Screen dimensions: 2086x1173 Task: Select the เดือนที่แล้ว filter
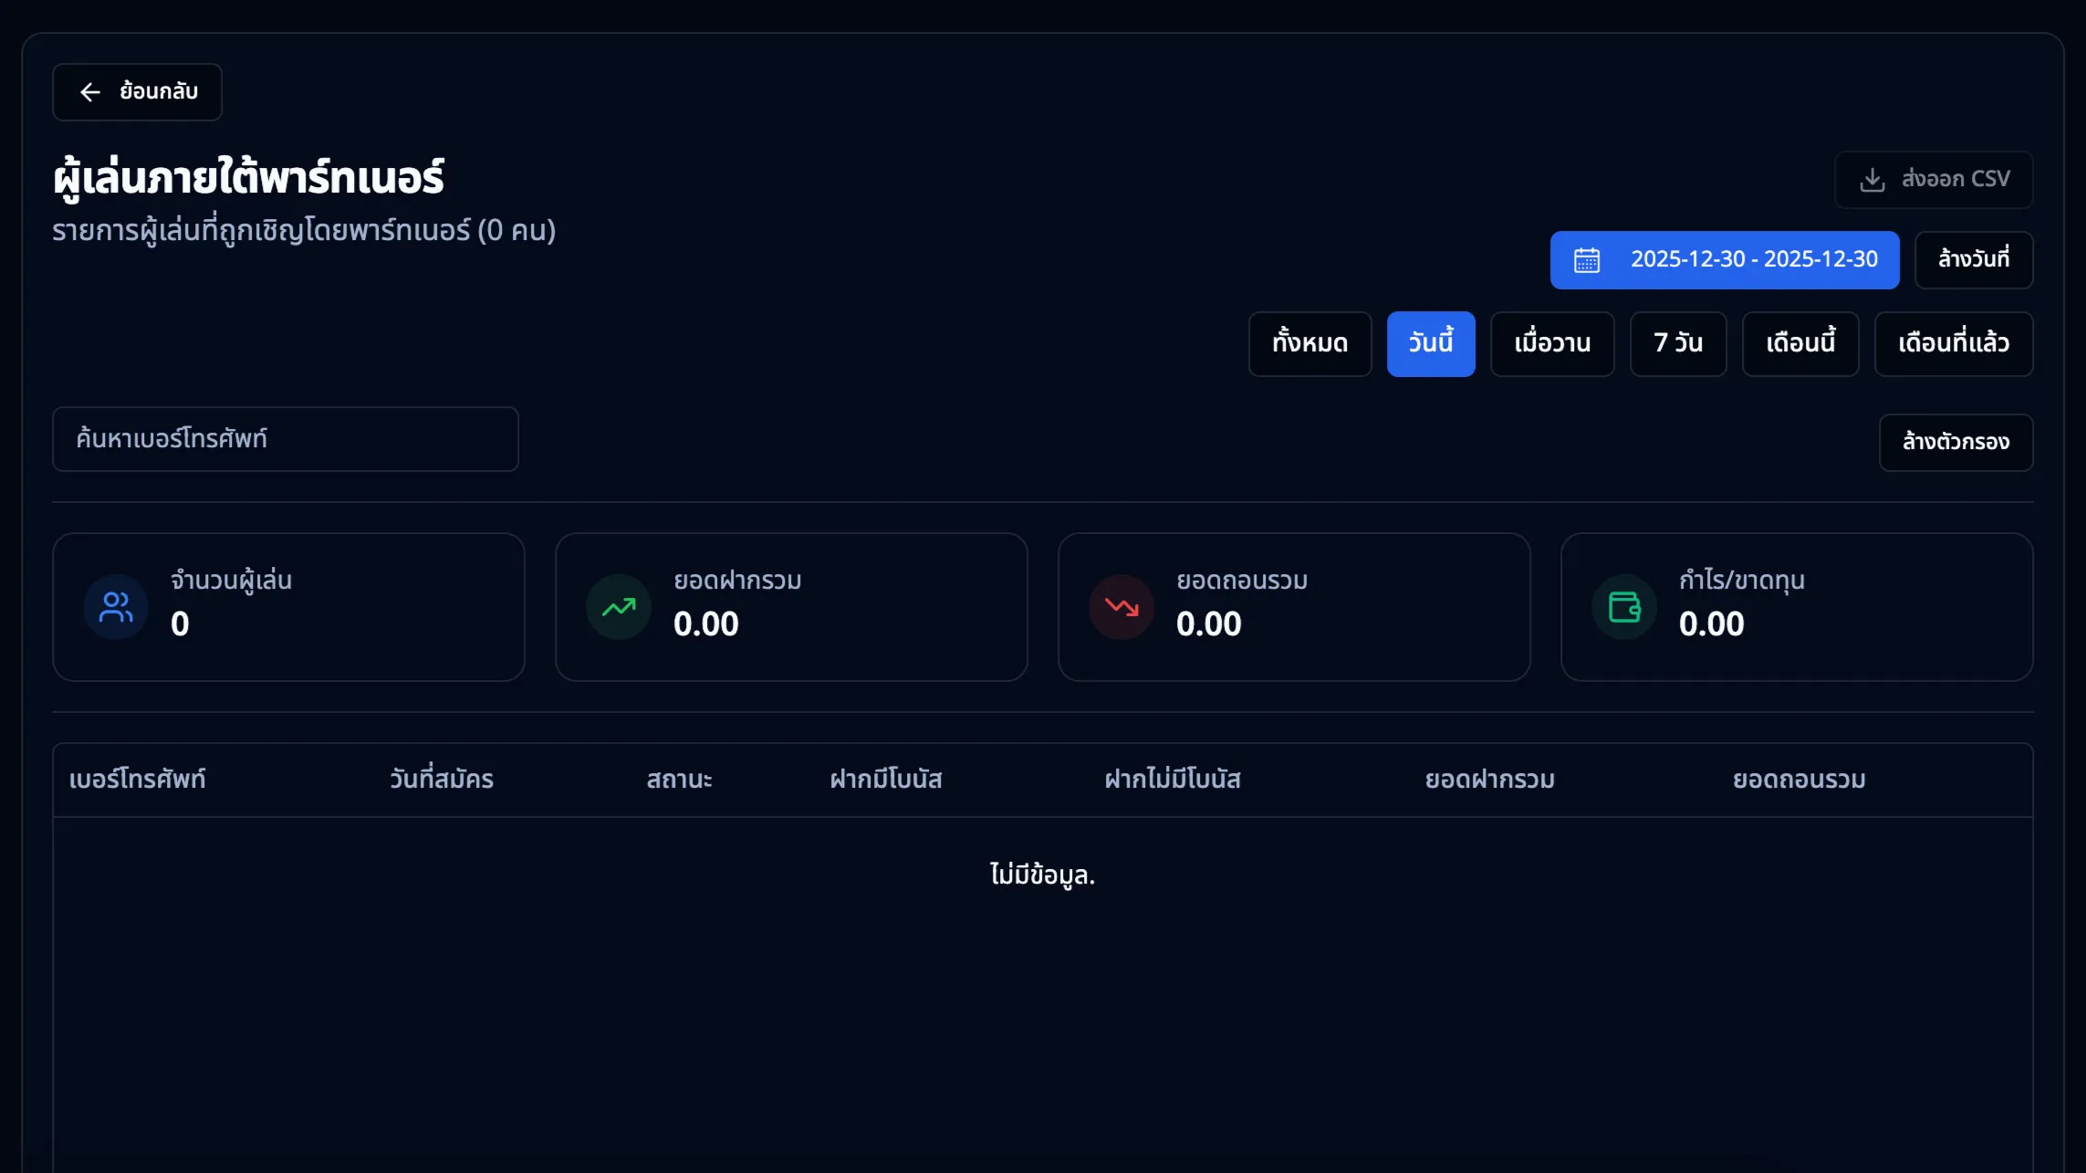click(x=1953, y=344)
